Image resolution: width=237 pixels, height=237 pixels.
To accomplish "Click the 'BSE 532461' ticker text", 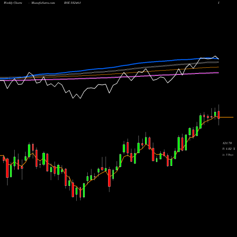I will tap(73, 3).
